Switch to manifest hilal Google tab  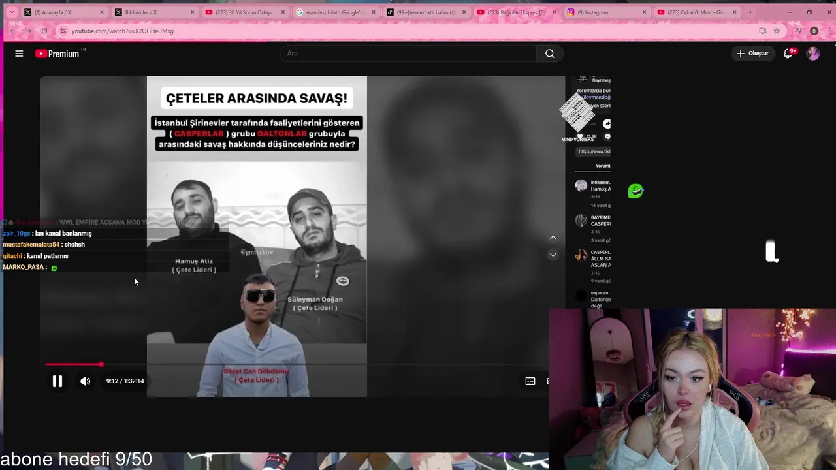pyautogui.click(x=334, y=12)
